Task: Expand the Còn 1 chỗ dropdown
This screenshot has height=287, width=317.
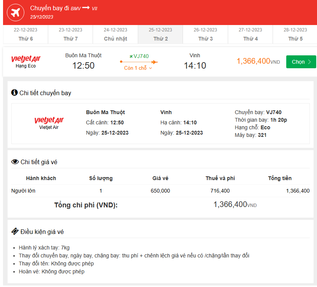Action: tap(138, 68)
